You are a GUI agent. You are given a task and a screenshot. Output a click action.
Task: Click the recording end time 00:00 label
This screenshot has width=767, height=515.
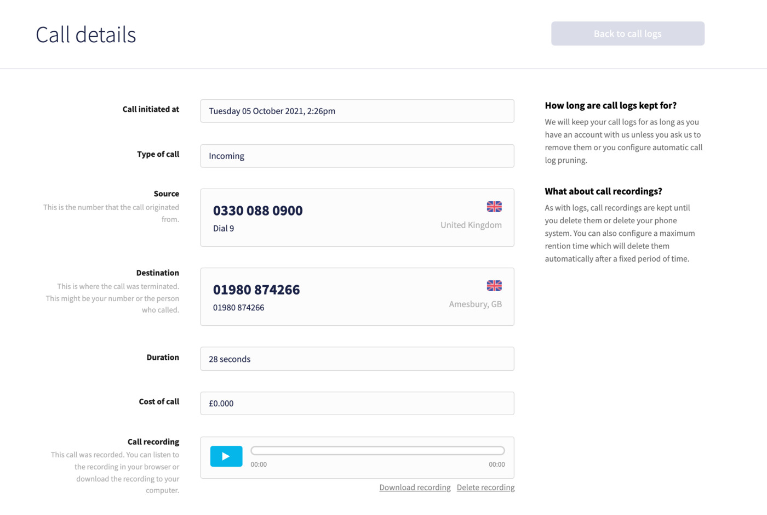497,465
